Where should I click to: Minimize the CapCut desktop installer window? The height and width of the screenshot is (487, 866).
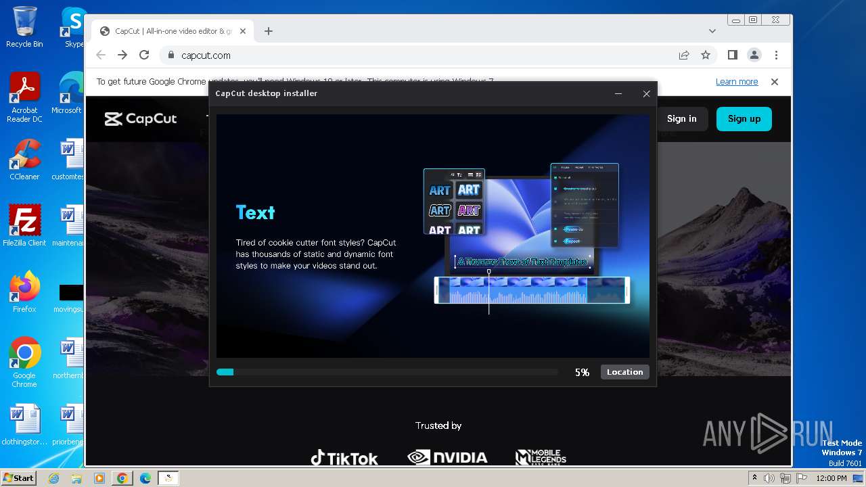click(618, 94)
